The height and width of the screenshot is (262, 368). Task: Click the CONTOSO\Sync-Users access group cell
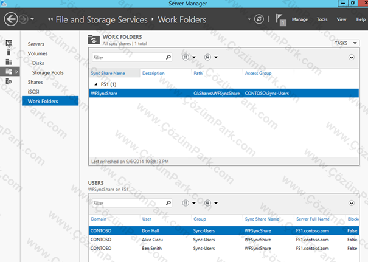(266, 94)
